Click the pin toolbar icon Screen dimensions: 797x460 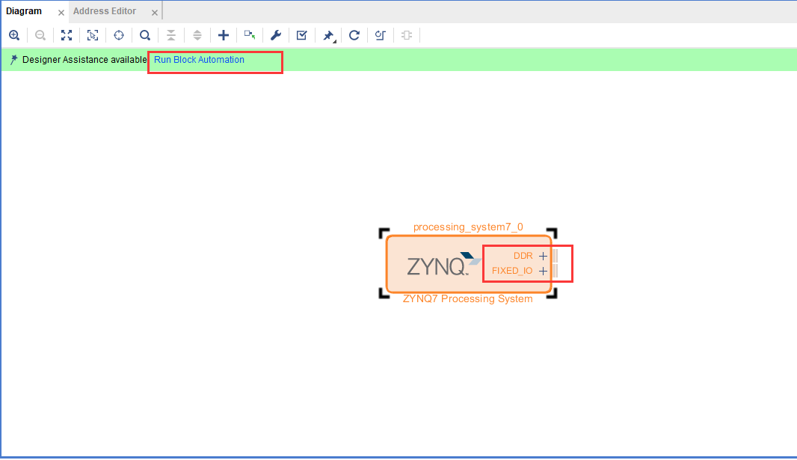329,36
